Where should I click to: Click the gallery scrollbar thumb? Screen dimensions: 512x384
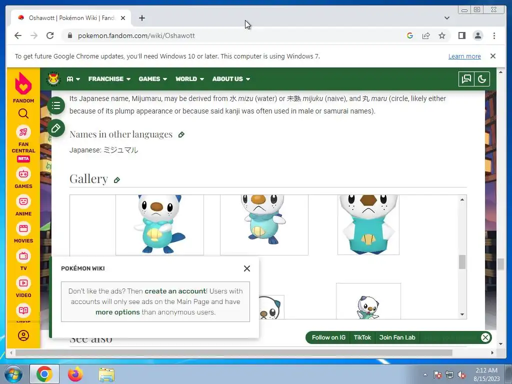pyautogui.click(x=462, y=262)
